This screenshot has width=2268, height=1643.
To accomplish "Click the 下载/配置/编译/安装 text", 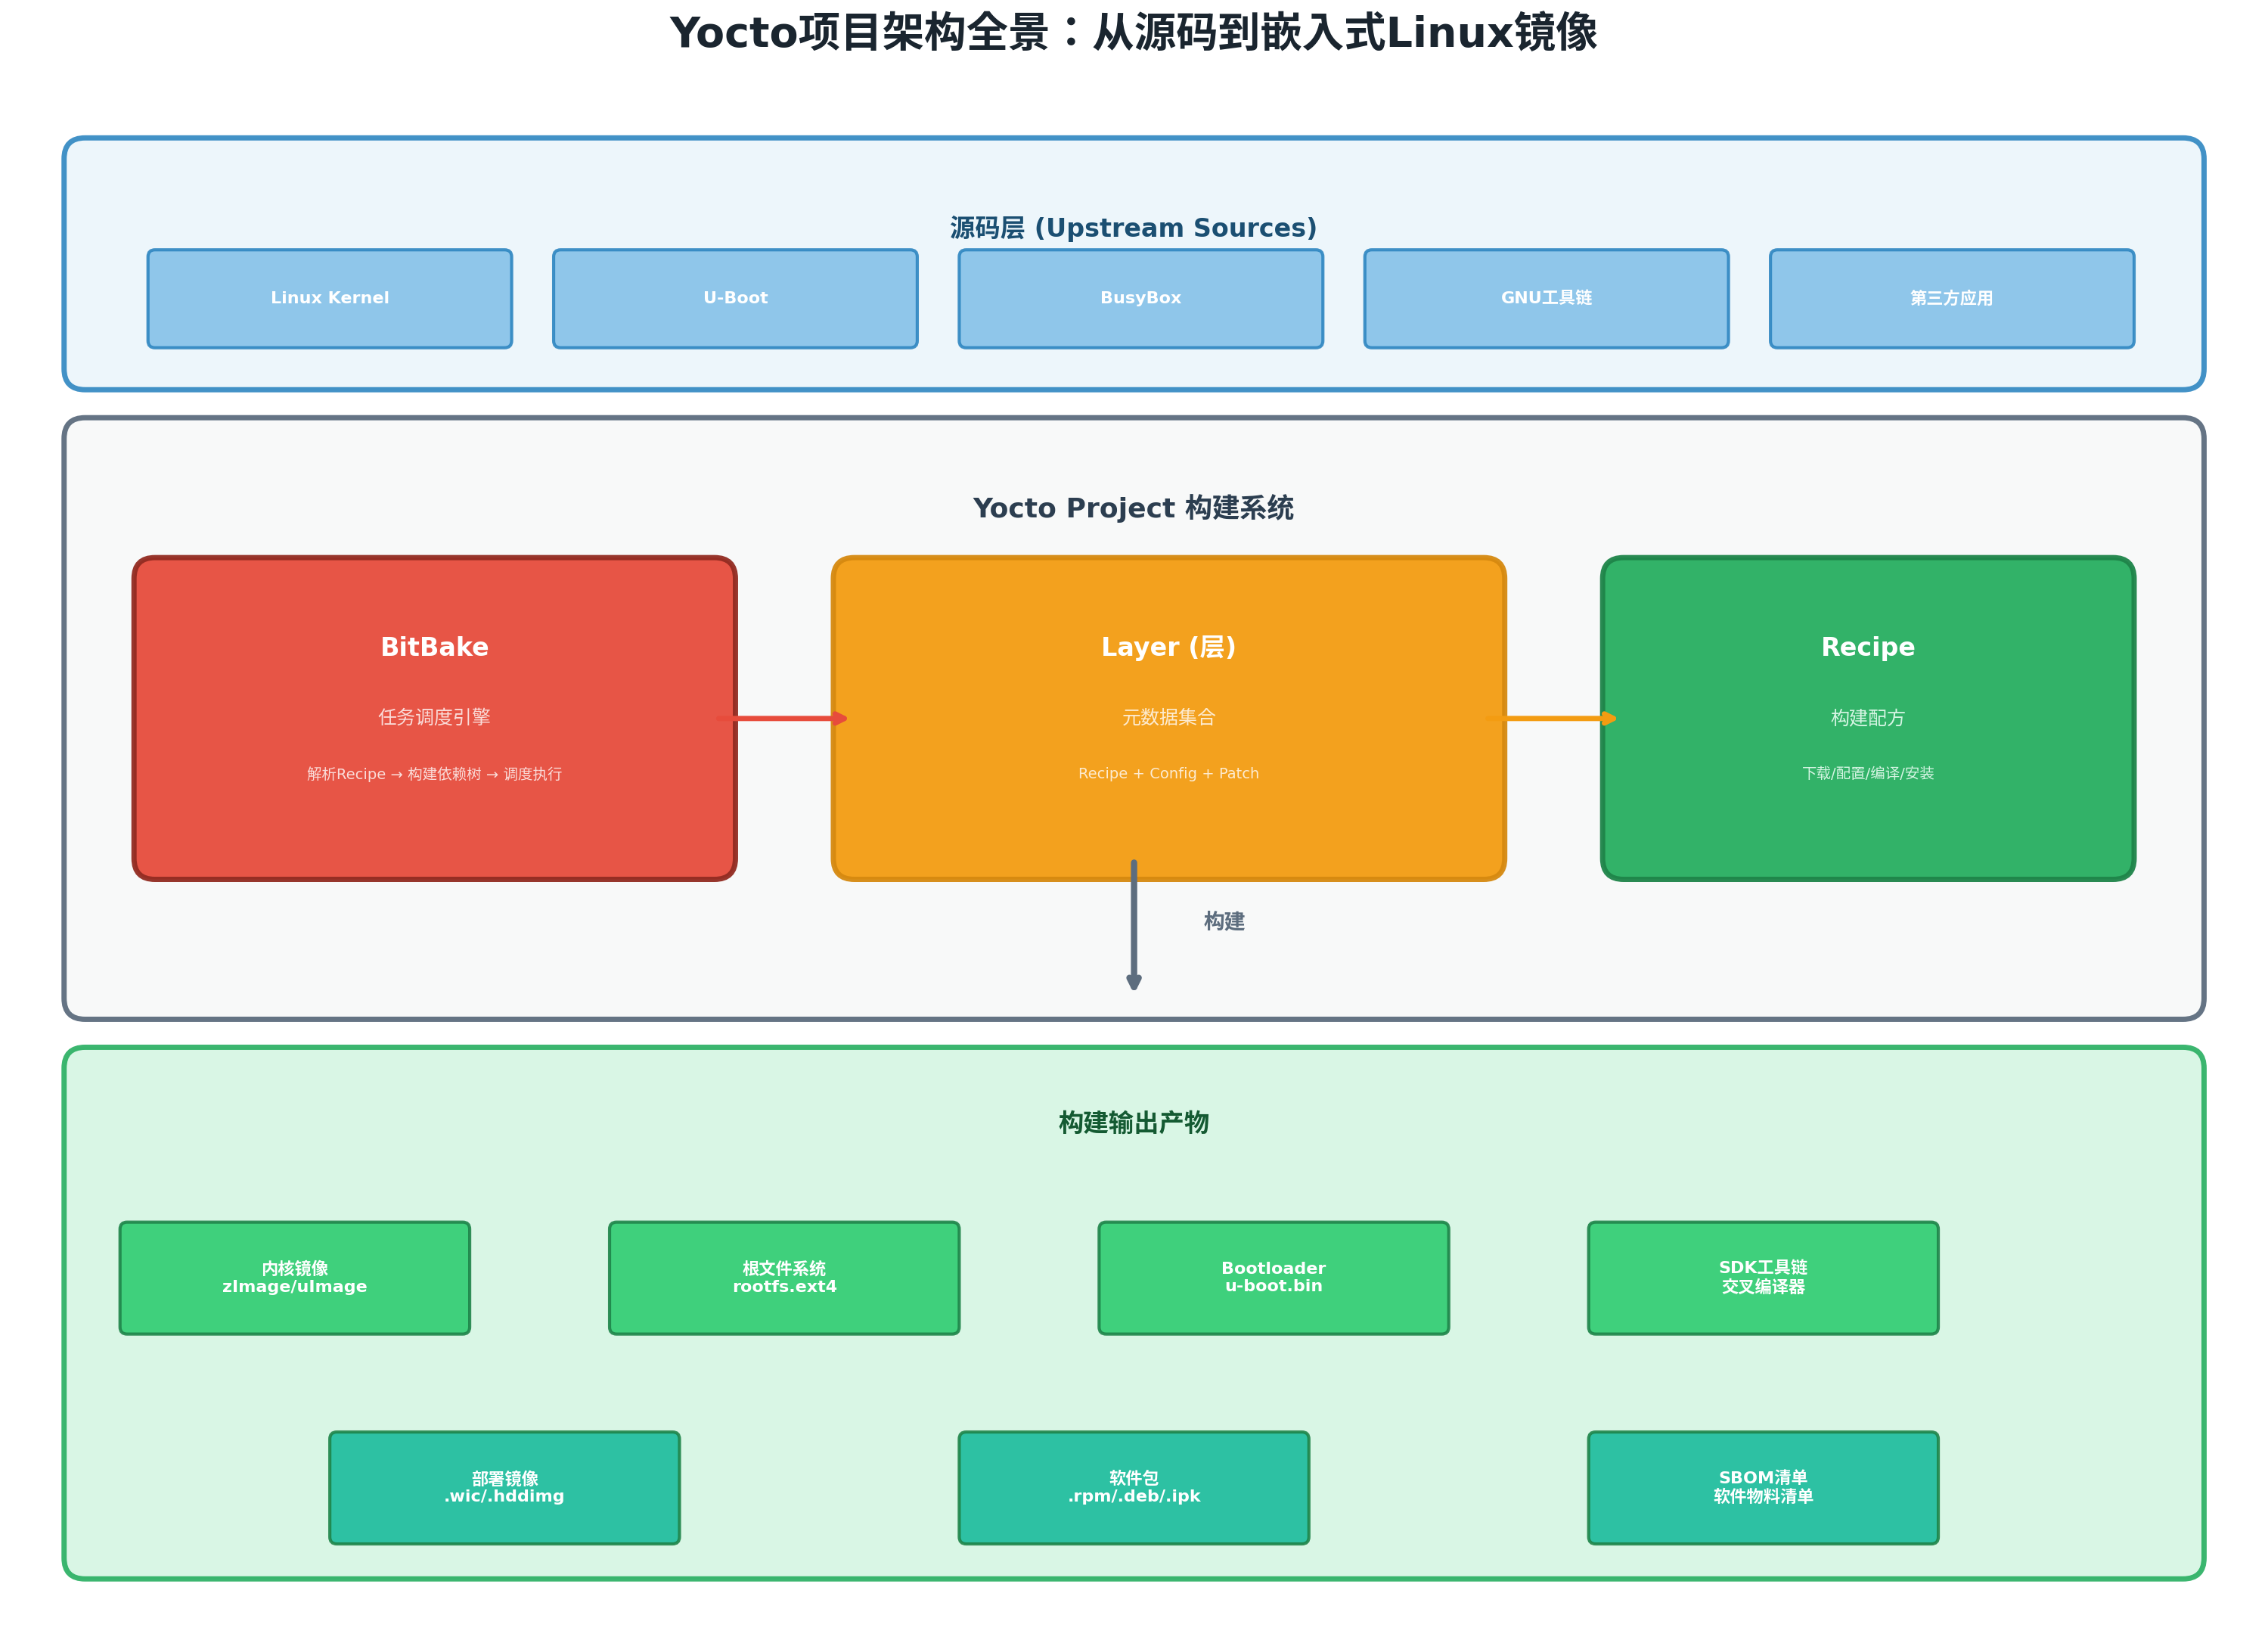I will pyautogui.click(x=1867, y=773).
